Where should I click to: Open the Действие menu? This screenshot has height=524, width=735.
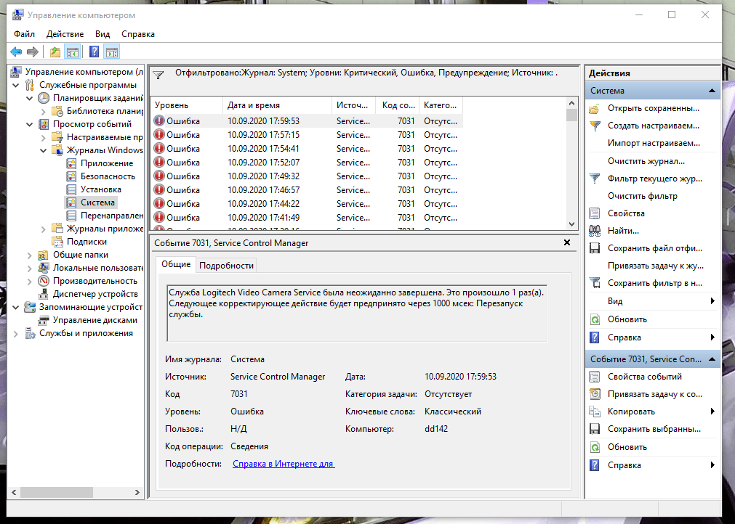(x=65, y=34)
